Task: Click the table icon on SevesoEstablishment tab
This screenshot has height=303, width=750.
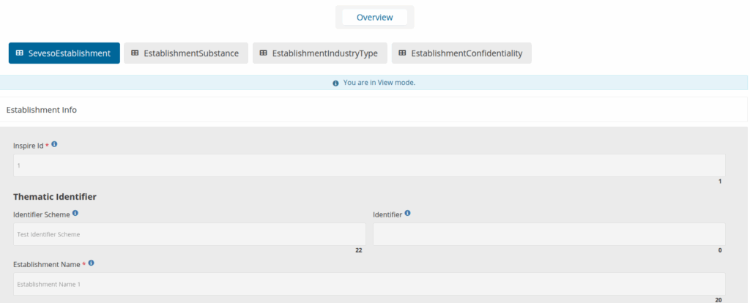Action: (x=20, y=53)
